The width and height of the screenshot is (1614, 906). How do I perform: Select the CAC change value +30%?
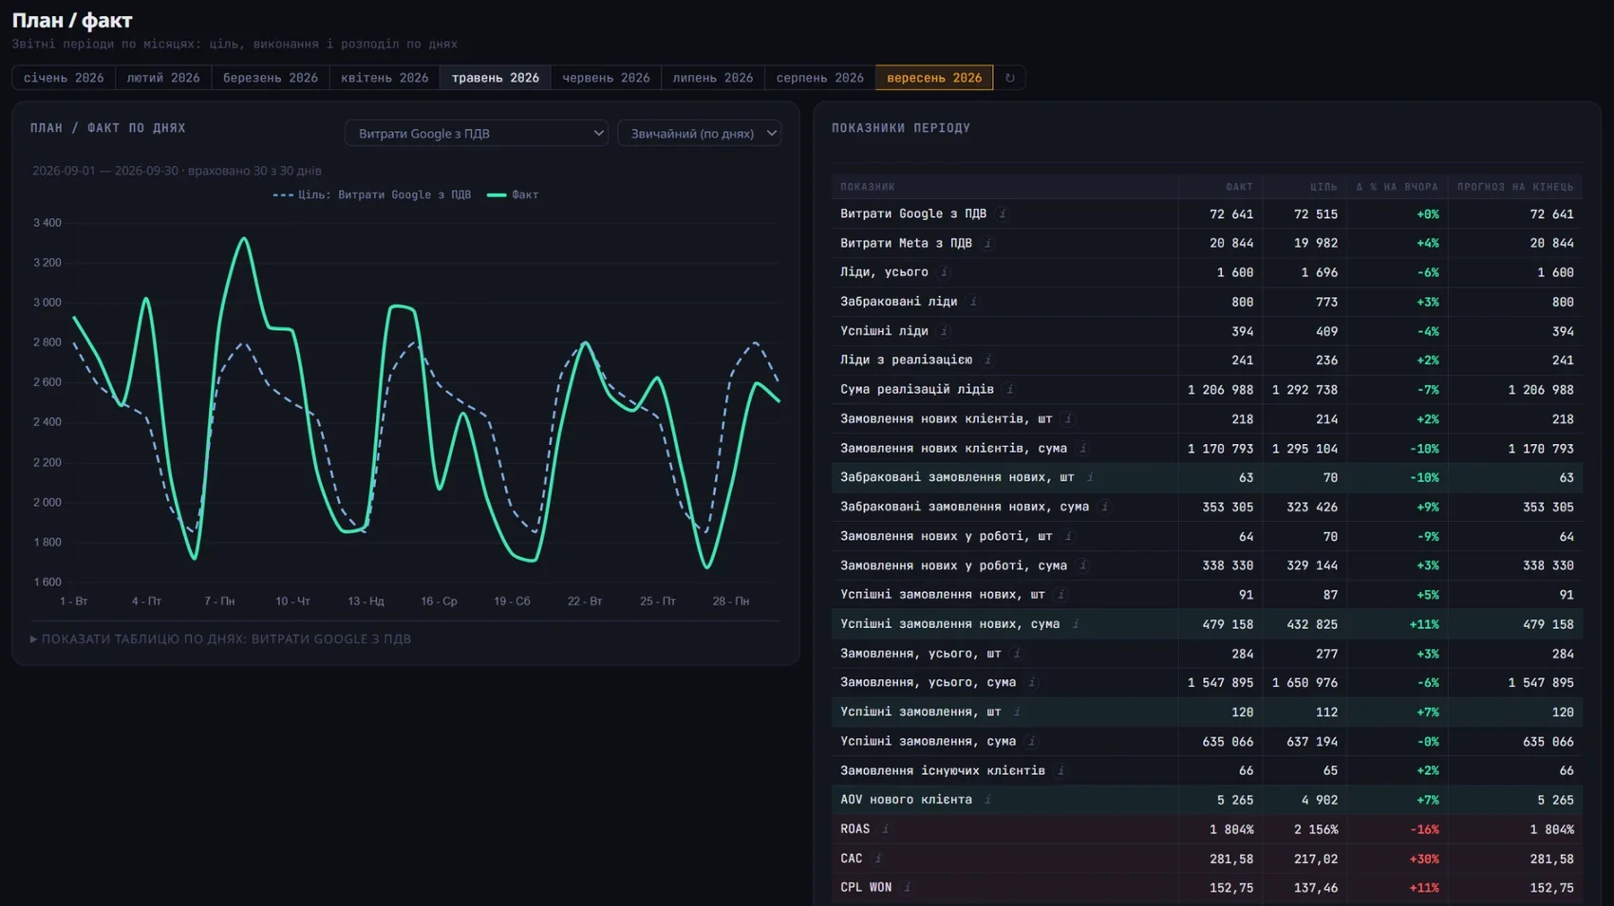click(1424, 859)
